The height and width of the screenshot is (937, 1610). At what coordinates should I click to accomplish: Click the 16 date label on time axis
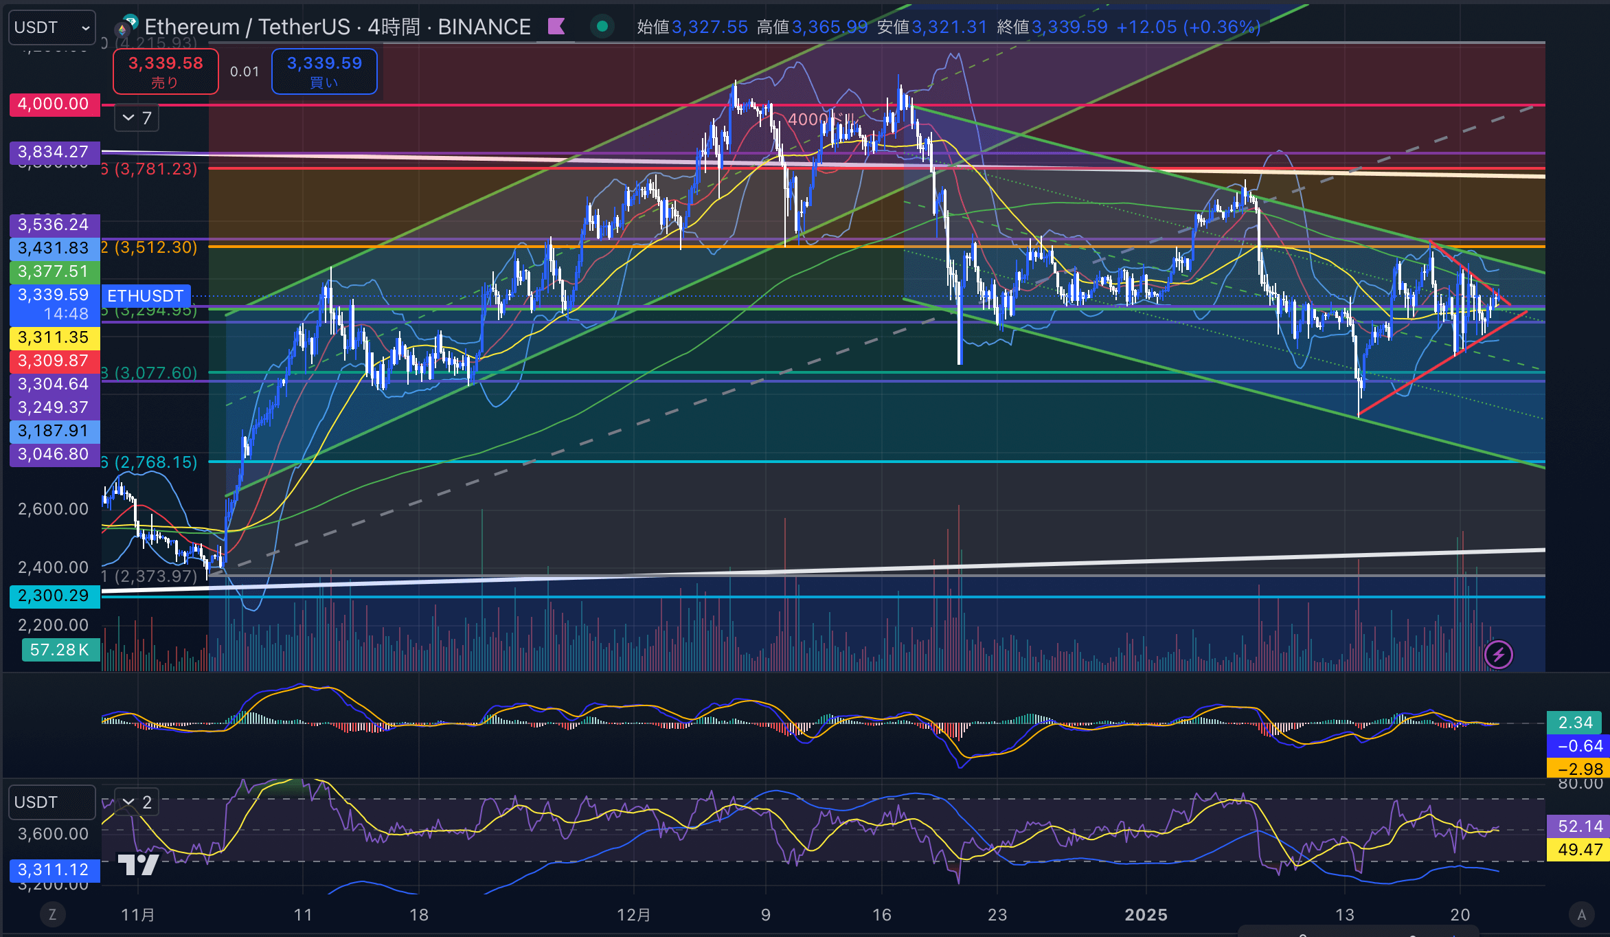tap(882, 915)
